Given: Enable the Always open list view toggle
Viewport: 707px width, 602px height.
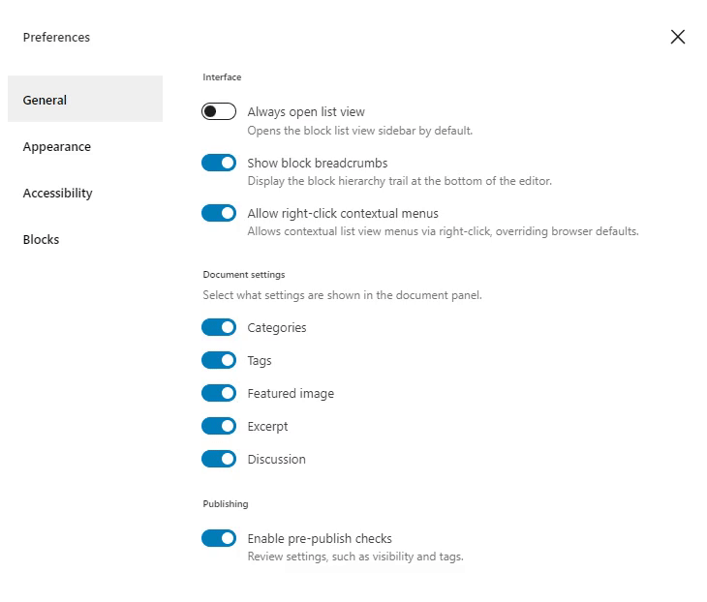Looking at the screenshot, I should tap(219, 111).
